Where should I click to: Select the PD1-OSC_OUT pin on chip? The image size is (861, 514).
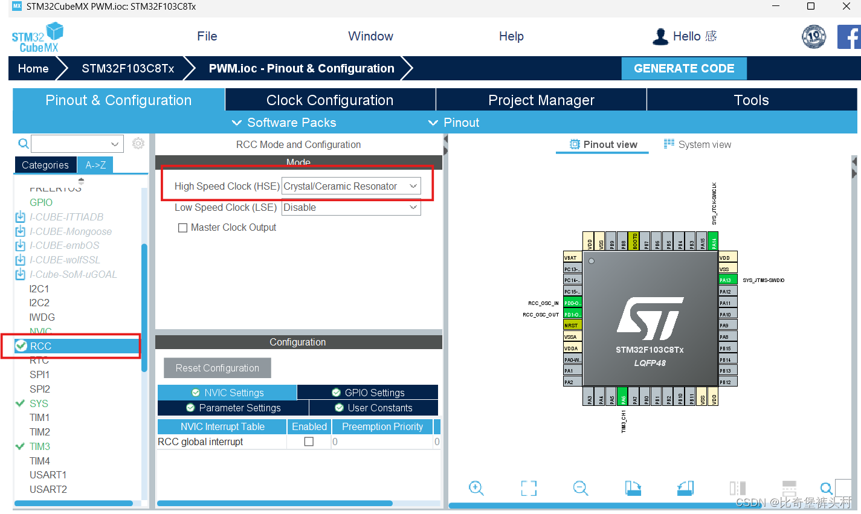(572, 314)
